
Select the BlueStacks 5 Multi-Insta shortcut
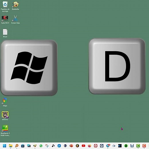point(5,131)
